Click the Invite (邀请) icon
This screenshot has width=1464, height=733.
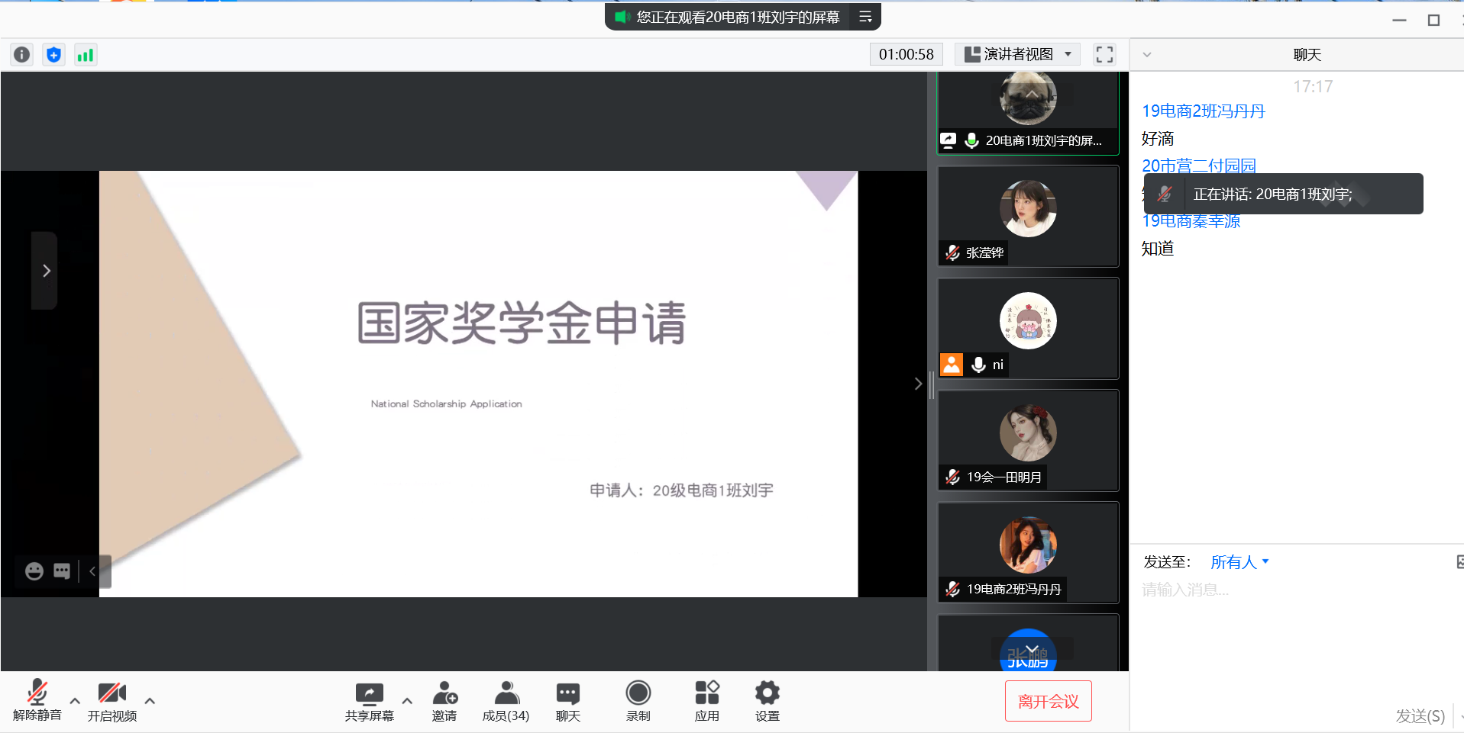pos(444,702)
